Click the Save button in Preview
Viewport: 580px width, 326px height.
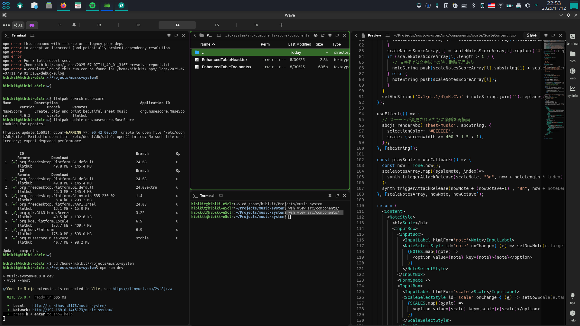tap(531, 35)
